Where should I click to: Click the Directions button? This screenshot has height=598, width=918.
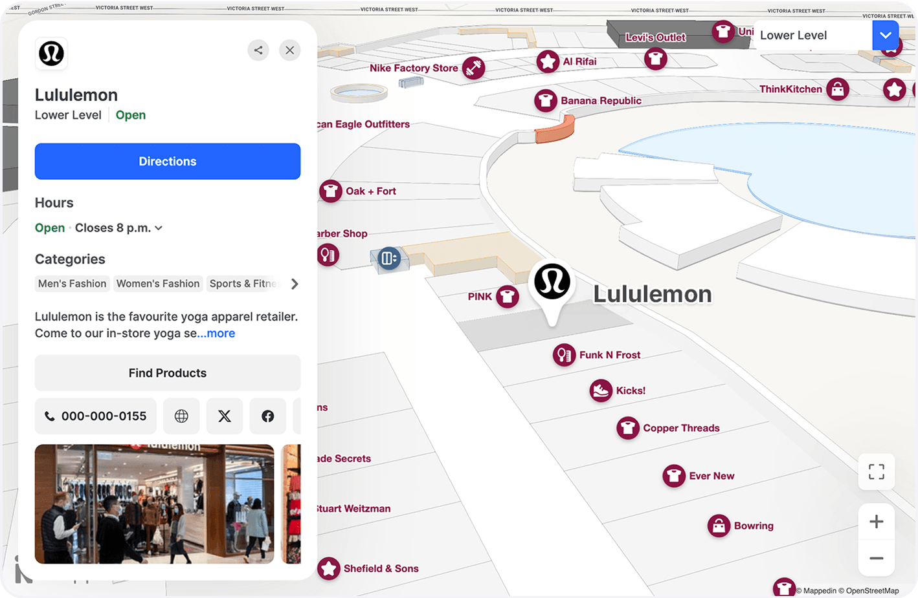point(168,161)
